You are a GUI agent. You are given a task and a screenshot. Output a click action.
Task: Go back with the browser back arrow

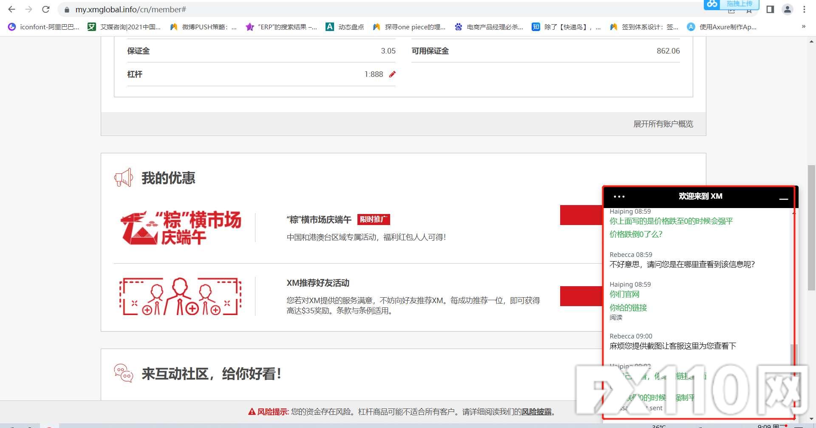pos(11,9)
